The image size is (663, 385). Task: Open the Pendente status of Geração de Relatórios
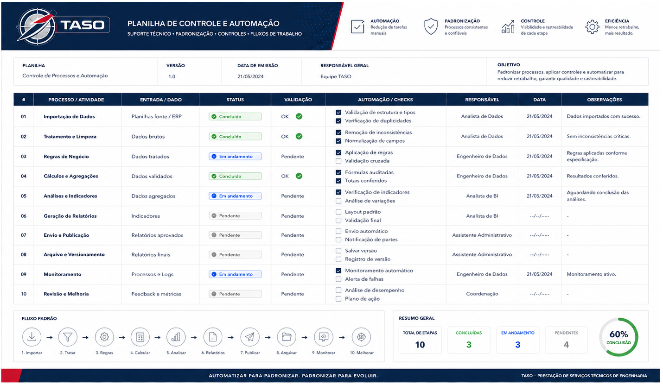235,216
